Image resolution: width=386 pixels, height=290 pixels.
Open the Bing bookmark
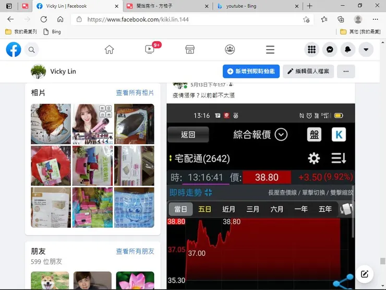pos(52,31)
